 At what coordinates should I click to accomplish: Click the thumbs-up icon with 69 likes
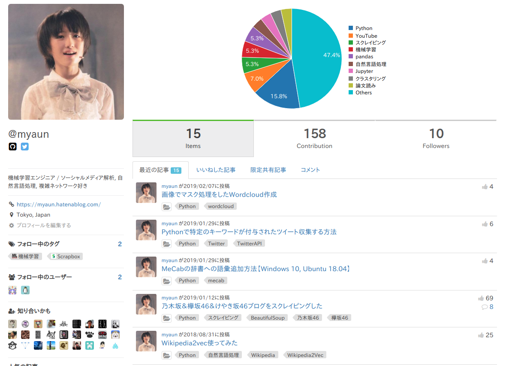click(481, 298)
